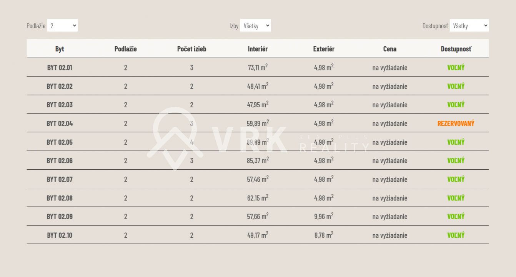Select apartment BYT 02.09
The image size is (516, 277).
[x=60, y=217]
